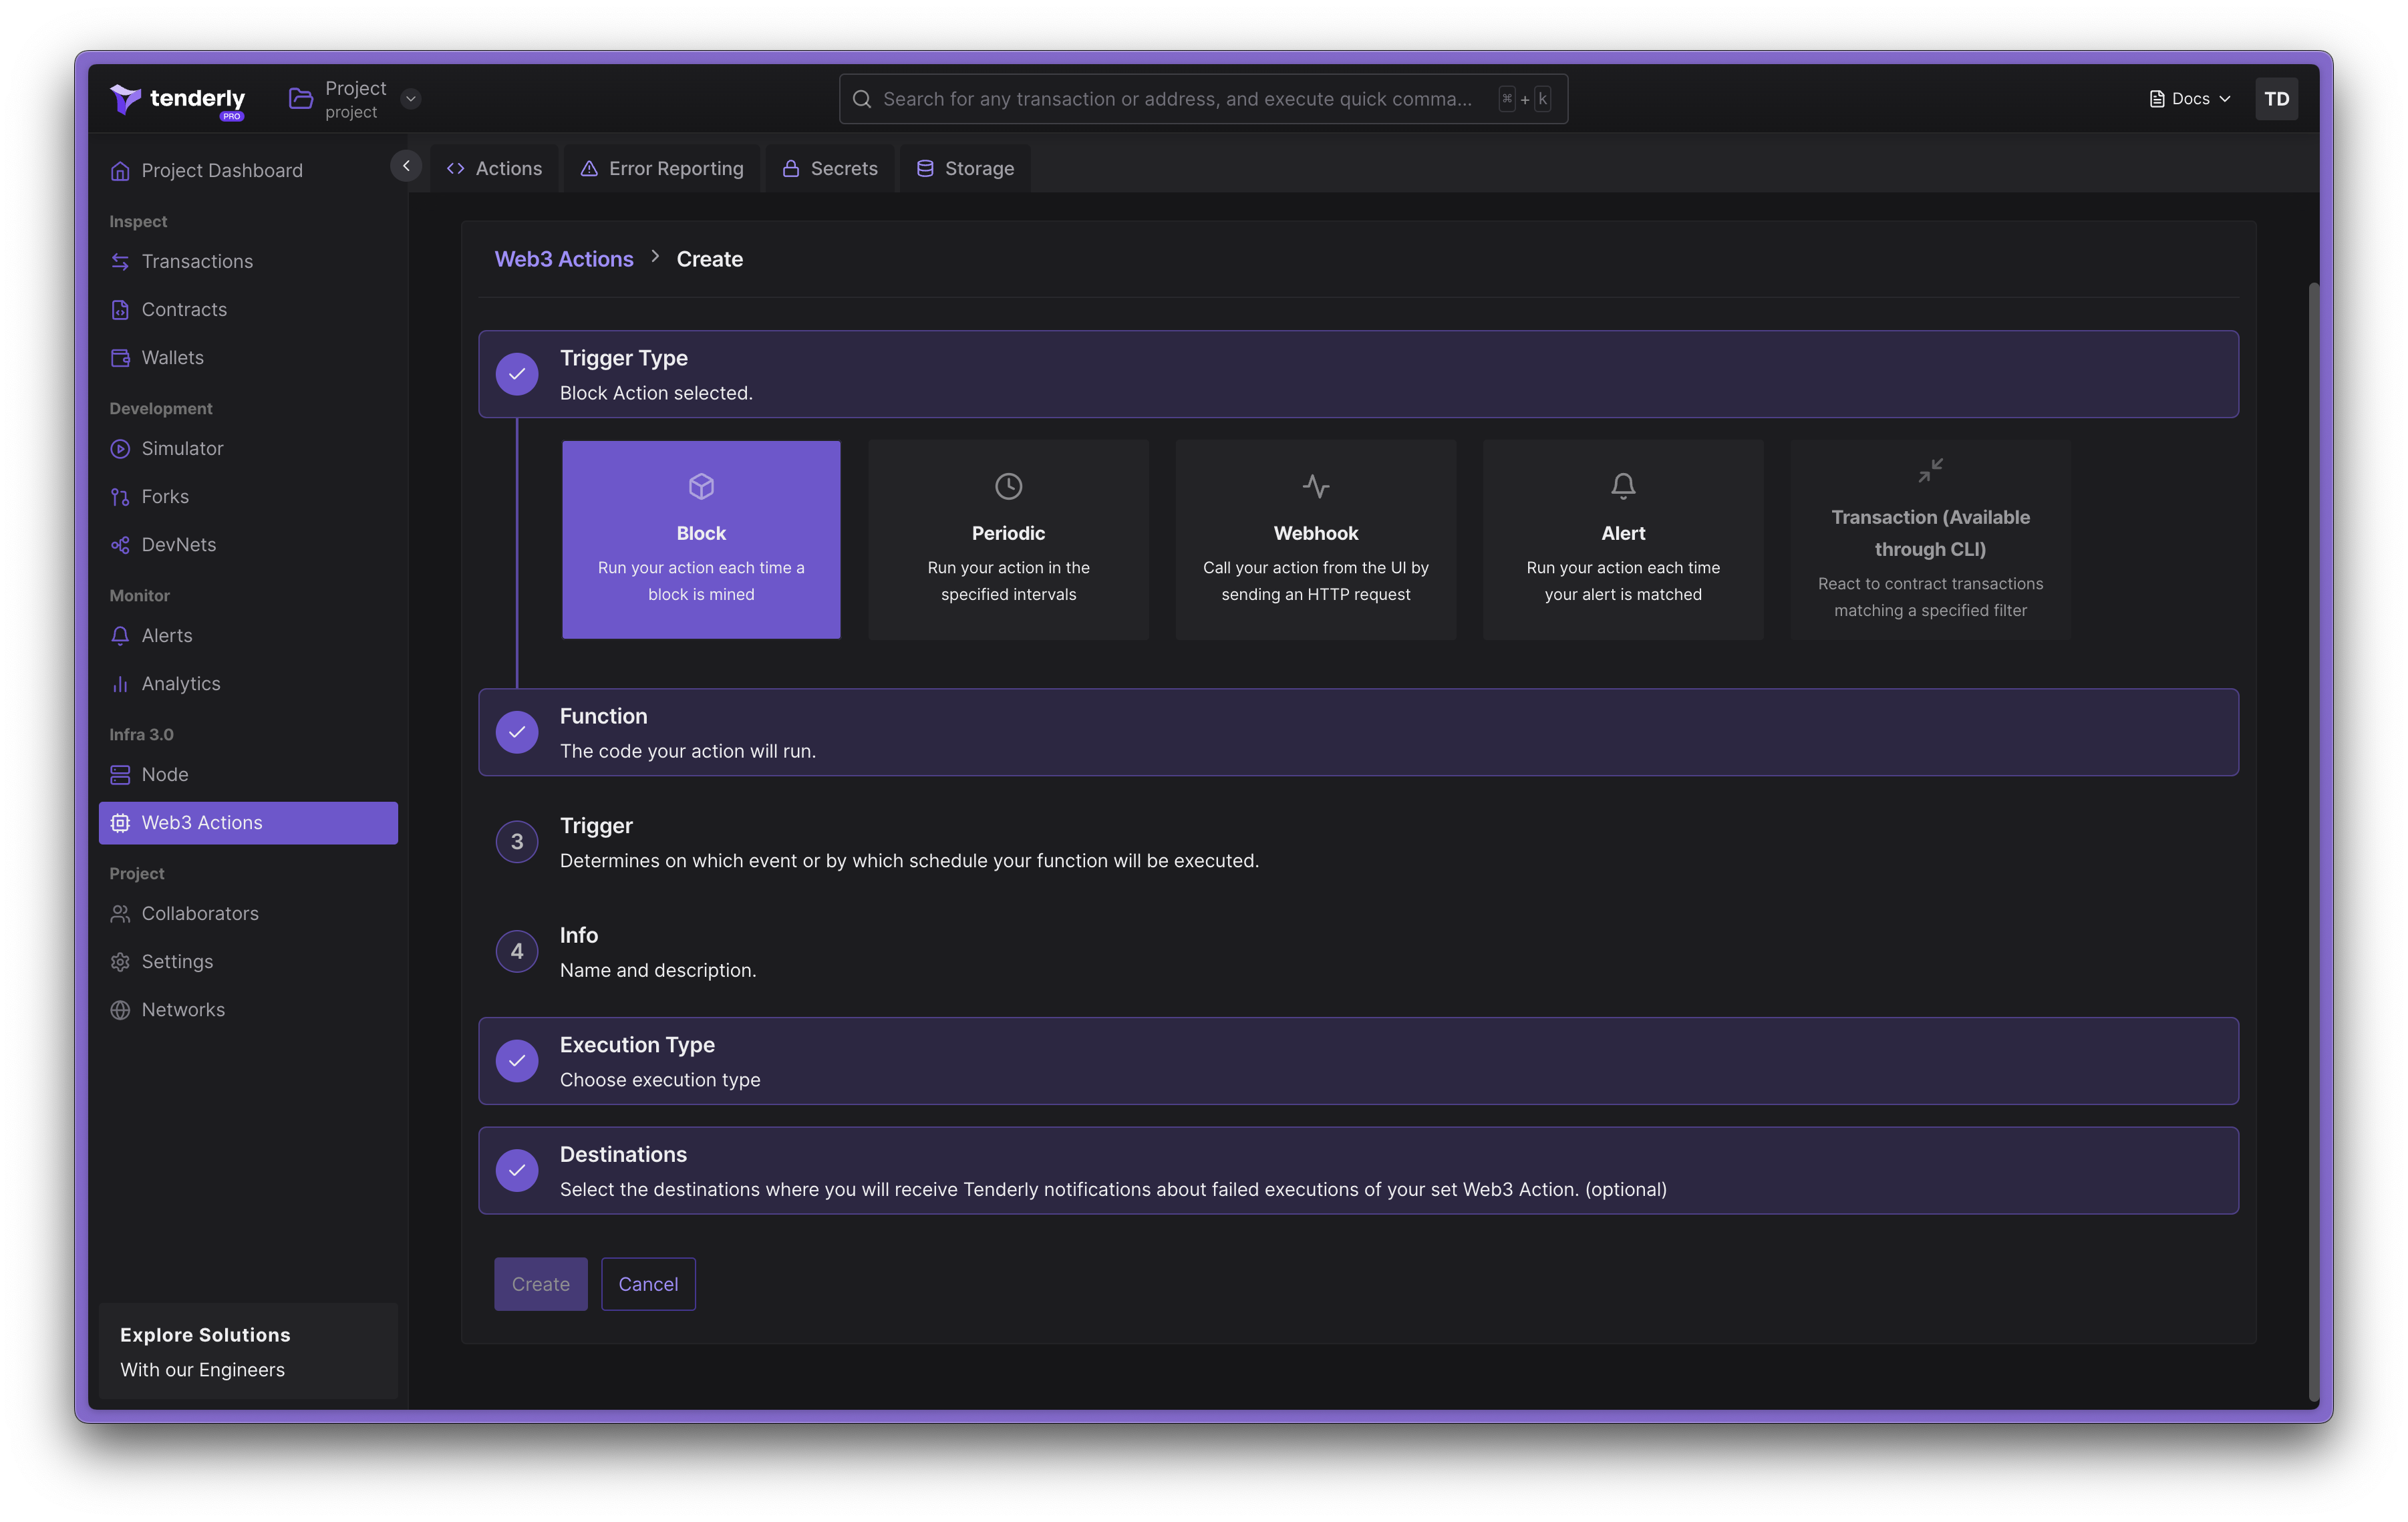The height and width of the screenshot is (1522, 2408).
Task: Open Explore Solutions With our Engineers
Action: tap(249, 1351)
